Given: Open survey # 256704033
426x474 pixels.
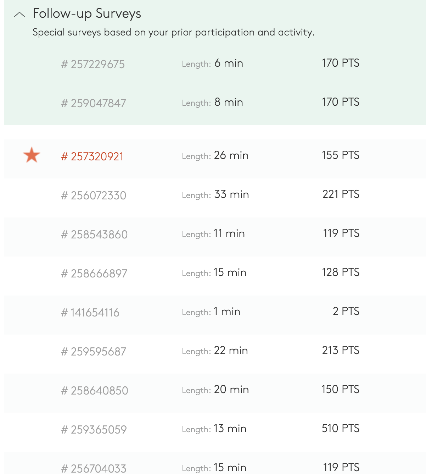Looking at the screenshot, I should pos(94,468).
